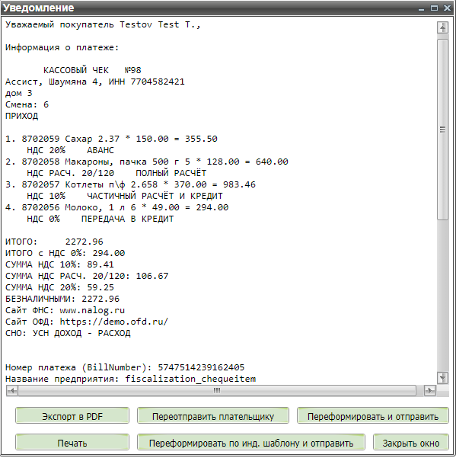Click the horizontal scrollbar left arrow
The image size is (456, 458).
click(x=12, y=390)
